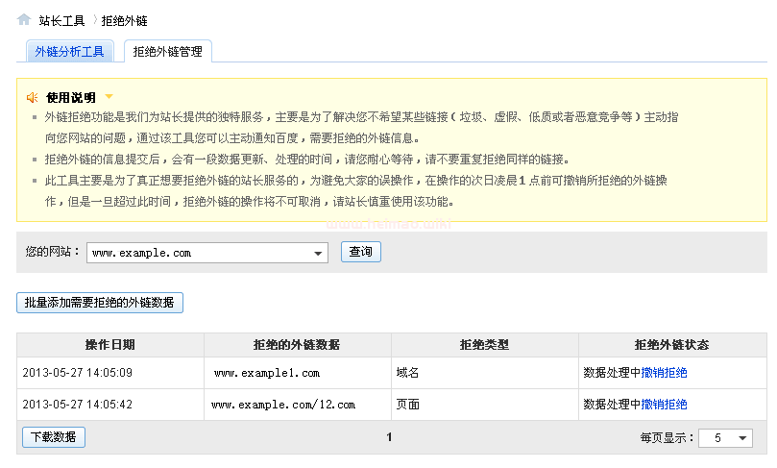Go to 站长工具 breadcrumb link

[x=61, y=20]
